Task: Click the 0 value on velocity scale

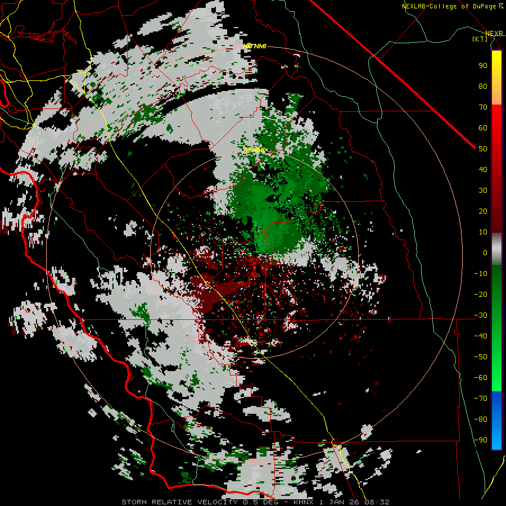Action: coord(485,252)
